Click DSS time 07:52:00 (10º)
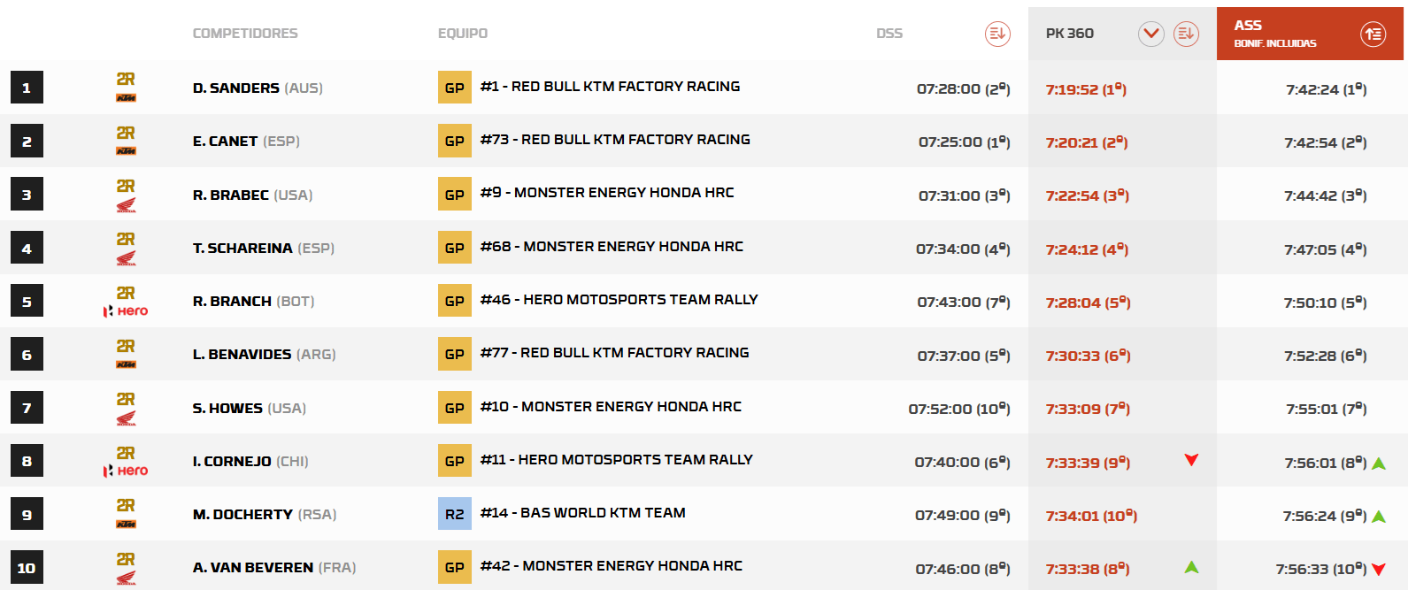The height and width of the screenshot is (590, 1408). tap(959, 410)
